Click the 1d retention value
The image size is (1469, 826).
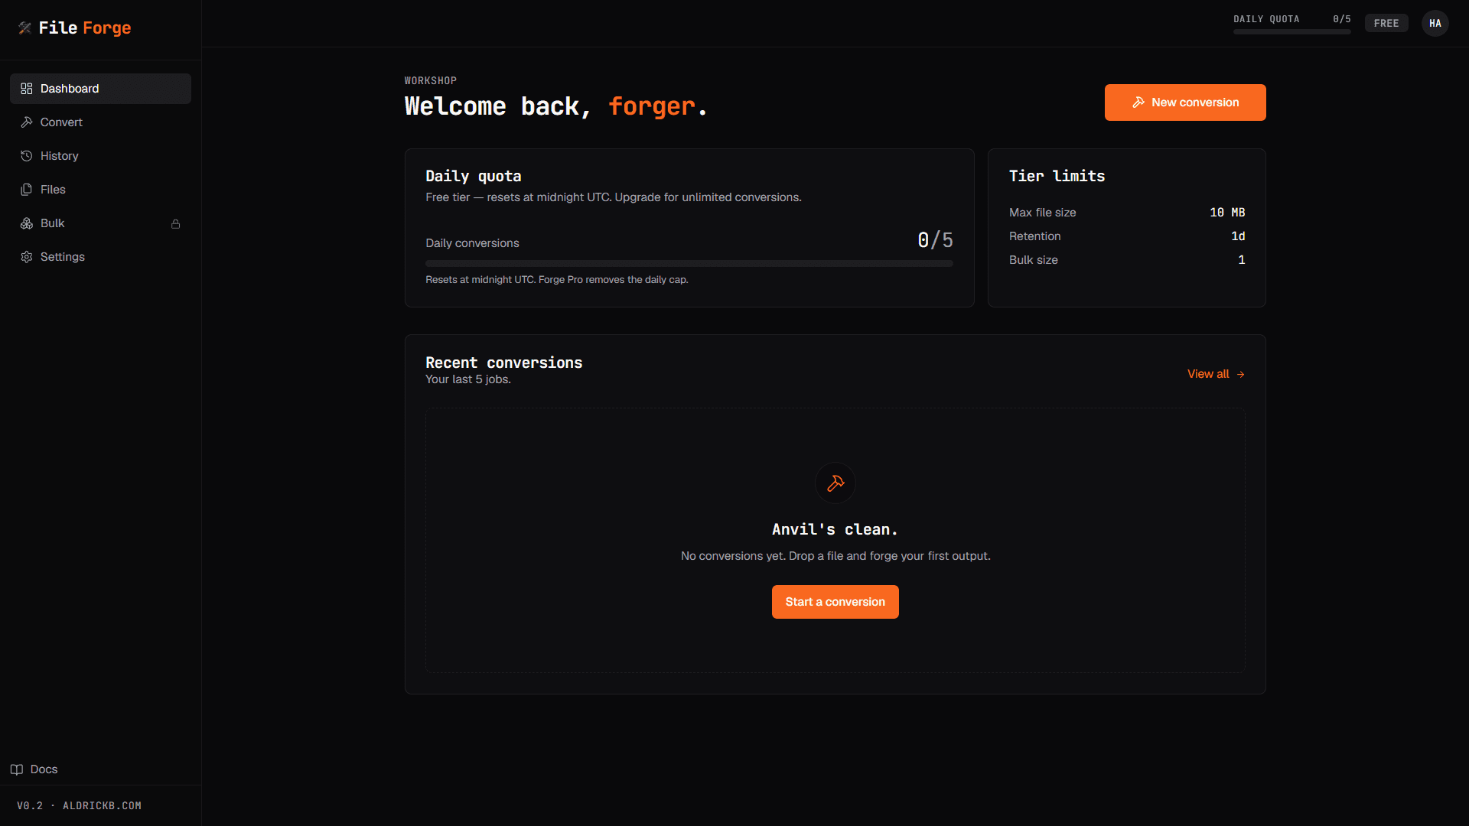pyautogui.click(x=1238, y=236)
